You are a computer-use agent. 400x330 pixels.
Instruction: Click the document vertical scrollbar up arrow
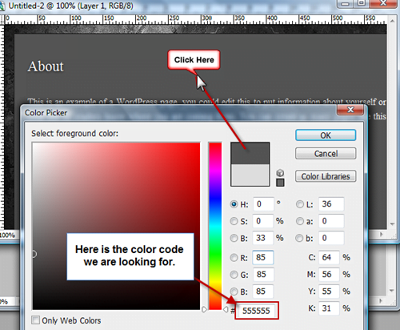392,21
